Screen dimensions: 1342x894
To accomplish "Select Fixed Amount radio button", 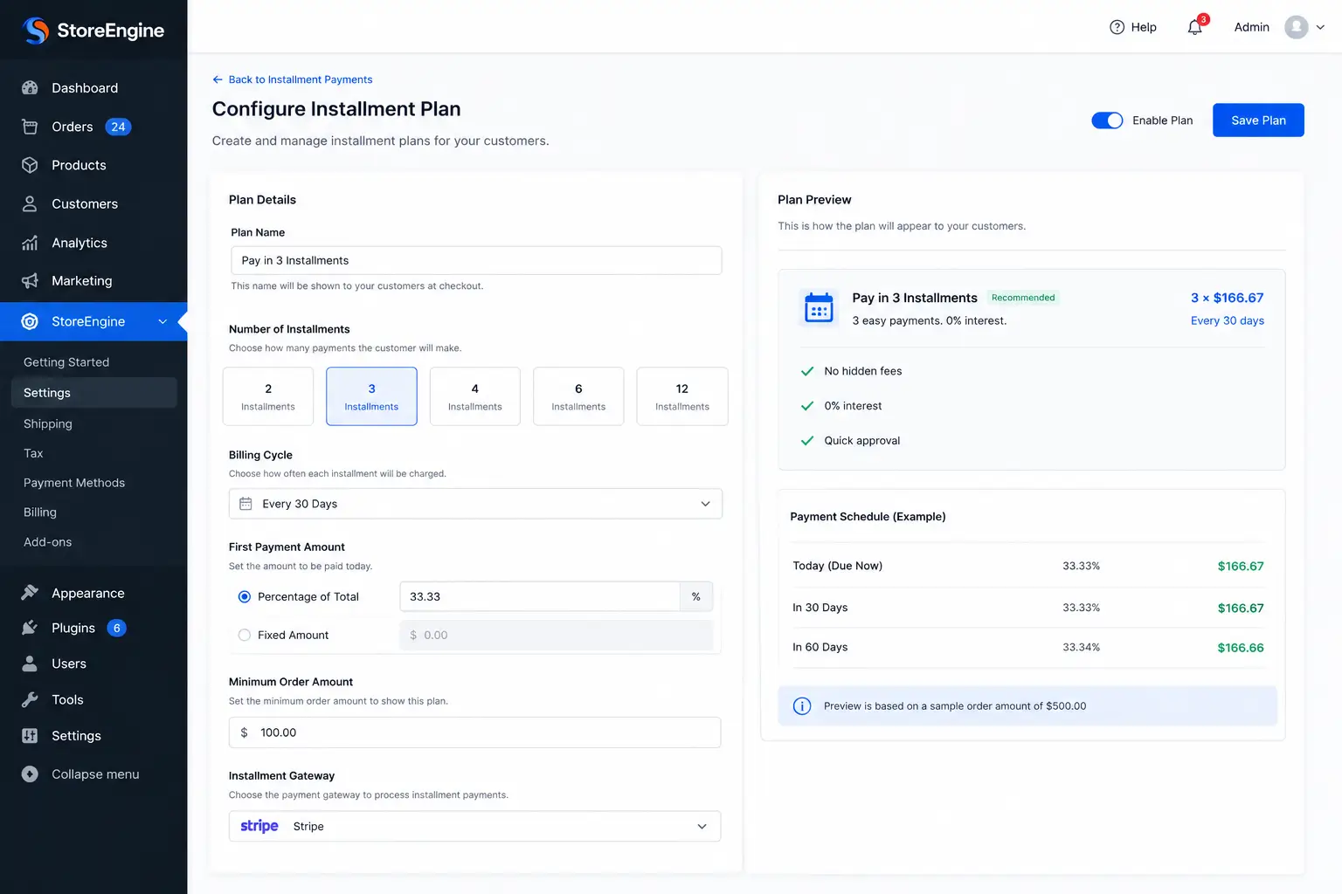I will tap(245, 635).
